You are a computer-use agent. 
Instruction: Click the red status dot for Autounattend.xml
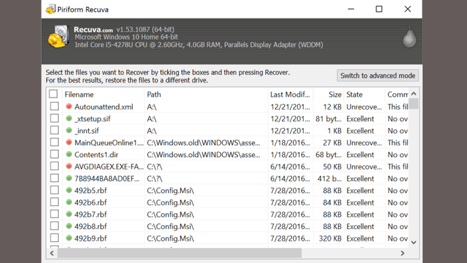tap(69, 107)
